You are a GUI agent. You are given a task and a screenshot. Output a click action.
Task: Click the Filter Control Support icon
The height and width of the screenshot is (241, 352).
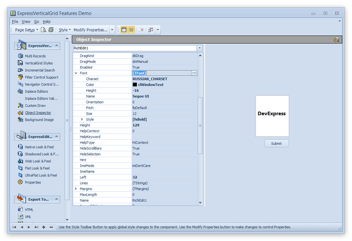tap(20, 77)
